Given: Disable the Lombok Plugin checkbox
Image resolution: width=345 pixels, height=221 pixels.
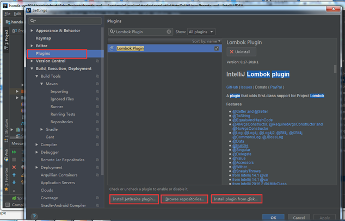Looking at the screenshot, I should [x=217, y=48].
